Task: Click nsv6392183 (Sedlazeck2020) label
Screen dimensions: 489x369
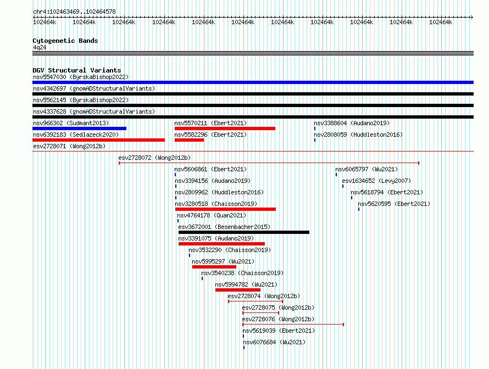Action: pos(76,135)
